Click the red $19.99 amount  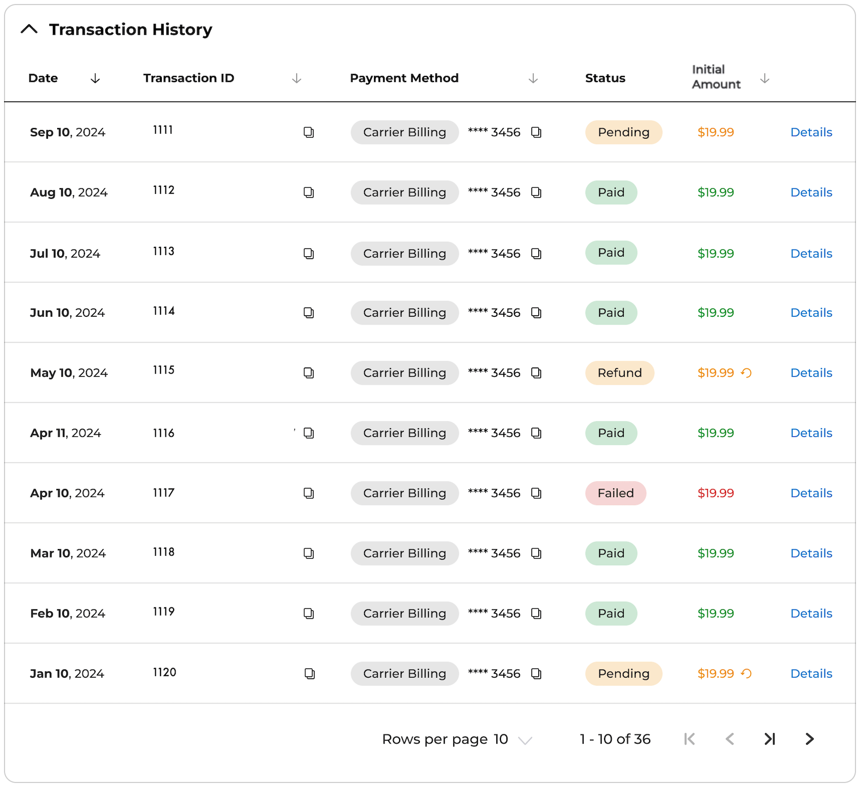click(x=715, y=493)
